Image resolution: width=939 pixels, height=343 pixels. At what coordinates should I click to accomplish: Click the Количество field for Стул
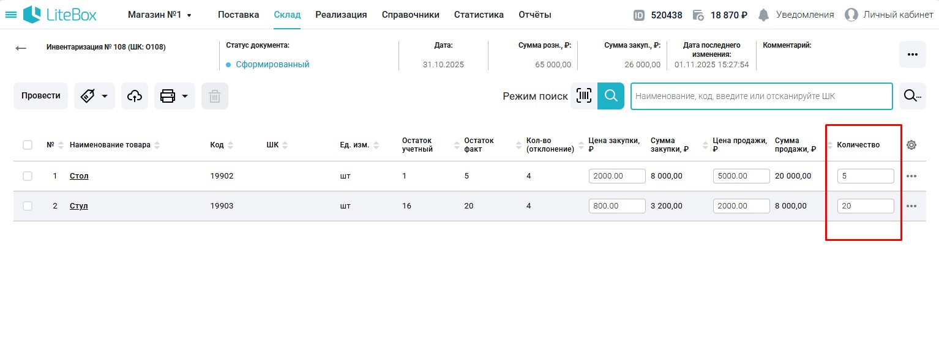865,206
